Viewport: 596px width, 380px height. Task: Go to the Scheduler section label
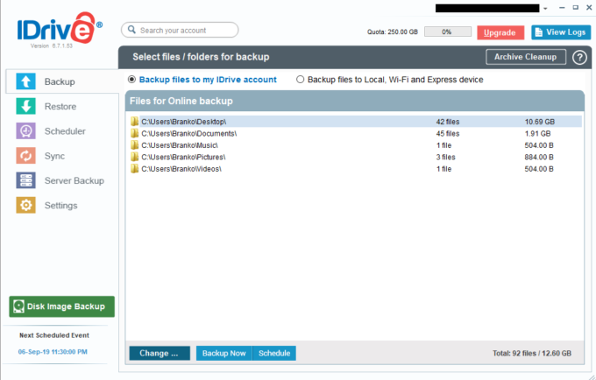65,131
